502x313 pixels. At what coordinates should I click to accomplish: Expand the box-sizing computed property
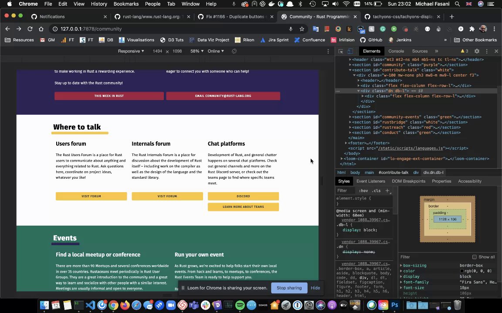(x=401, y=266)
